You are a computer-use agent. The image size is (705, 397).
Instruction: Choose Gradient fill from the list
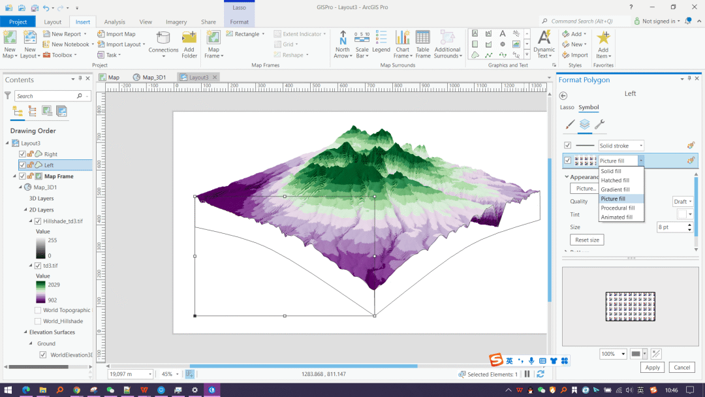pos(615,189)
